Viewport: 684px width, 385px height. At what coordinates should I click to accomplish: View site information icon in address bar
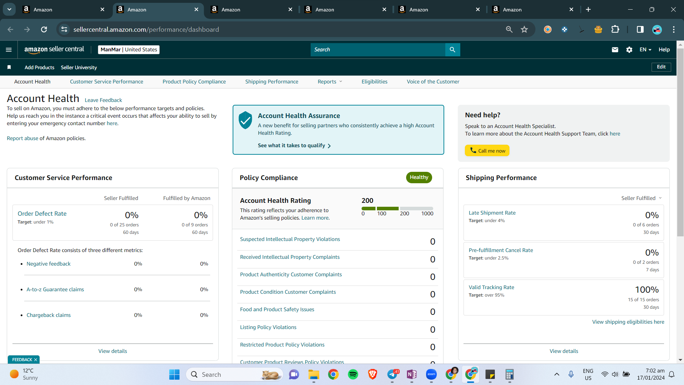pos(64,30)
